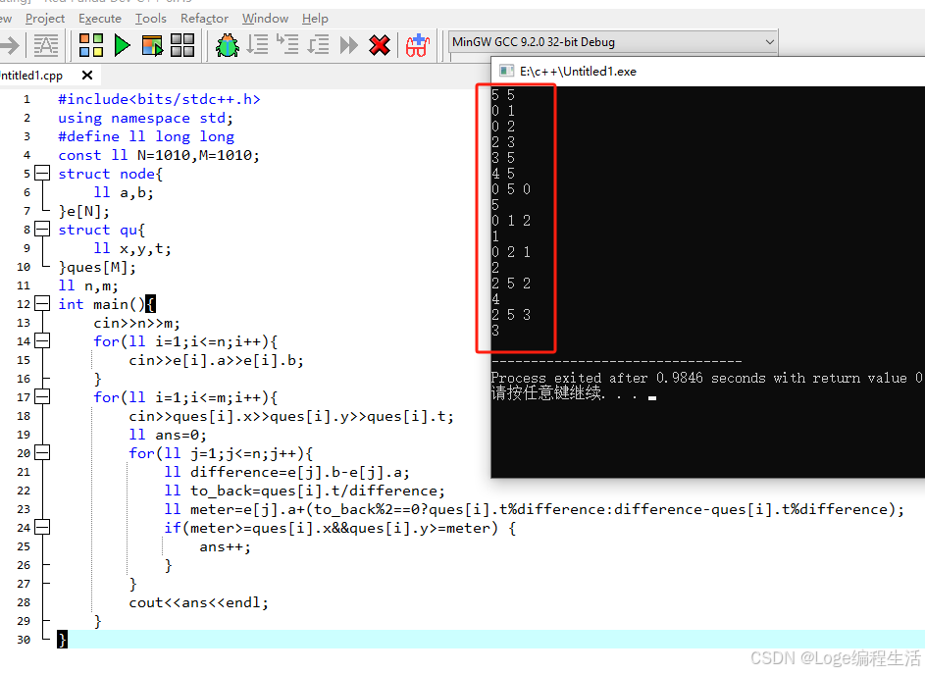Click the forward navigation arrow icon
925x673 pixels.
[x=10, y=45]
